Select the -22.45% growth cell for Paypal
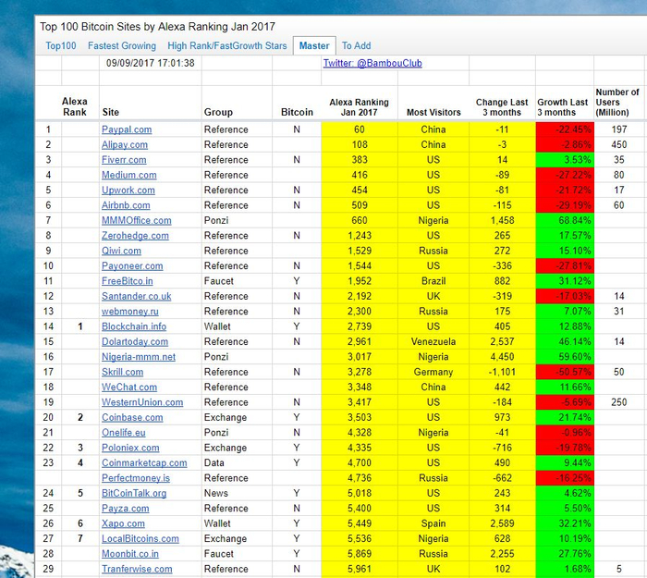Image resolution: width=647 pixels, height=578 pixels. pyautogui.click(x=565, y=129)
